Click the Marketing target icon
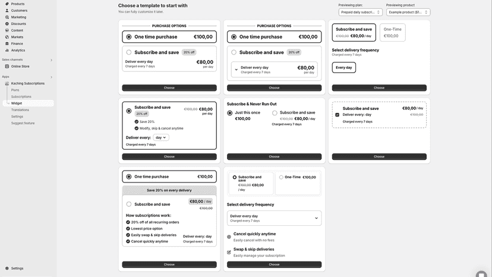Viewport: 492px width, 277px height. coord(7,17)
